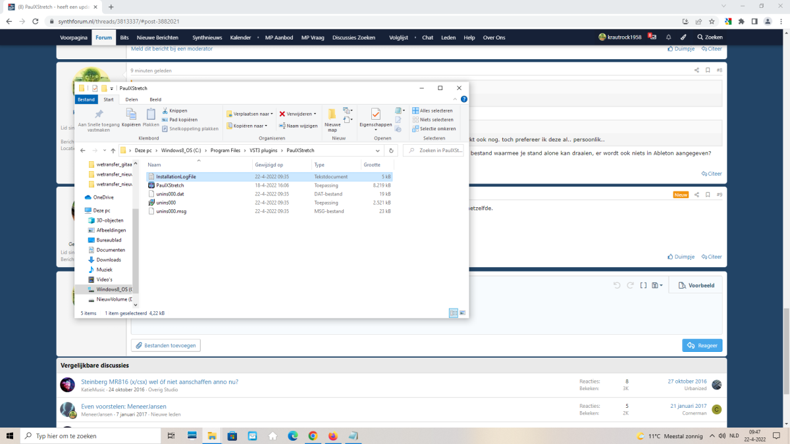This screenshot has width=790, height=444.
Task: Switch to large icons view in status bar
Action: [x=462, y=313]
